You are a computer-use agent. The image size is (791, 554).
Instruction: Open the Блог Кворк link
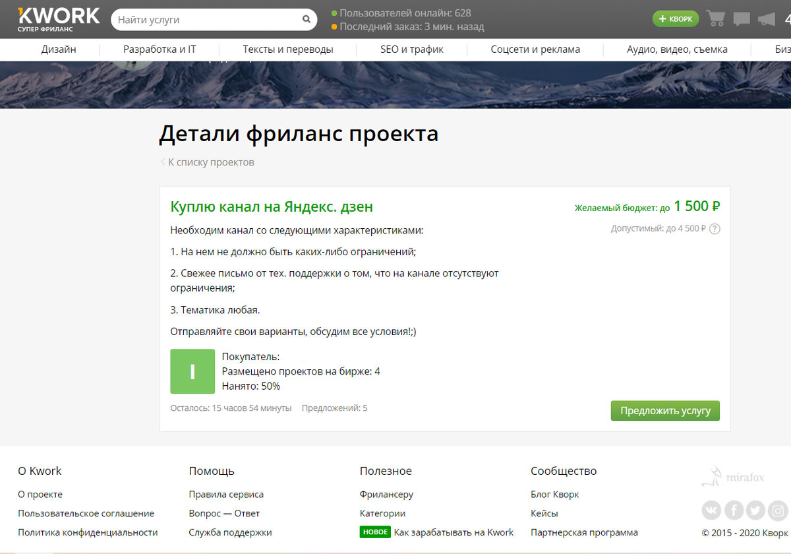coord(555,494)
